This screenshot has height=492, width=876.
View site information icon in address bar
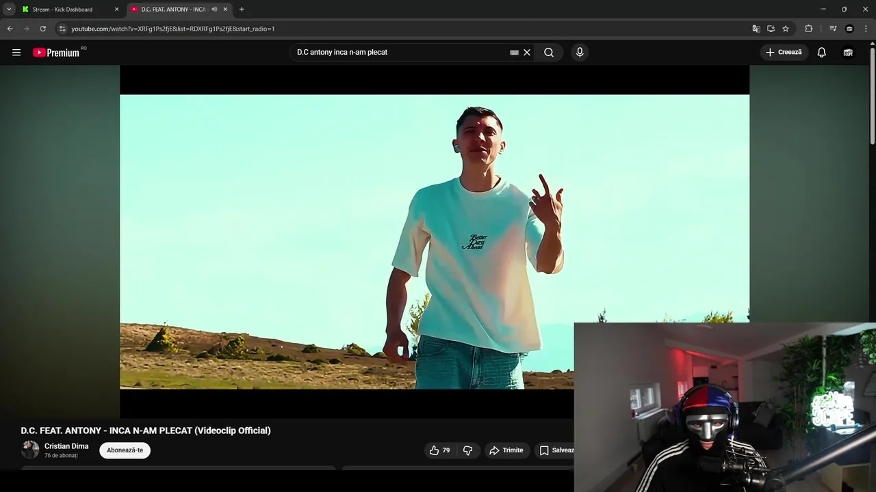(62, 29)
